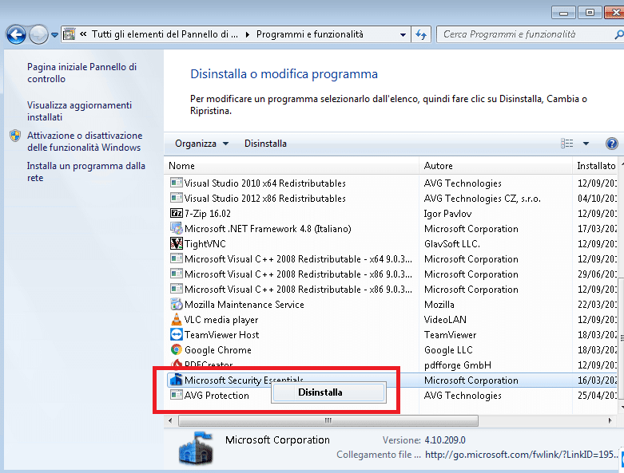Click version value '4.10.209.0'
The width and height of the screenshot is (624, 473).
pyautogui.click(x=445, y=440)
